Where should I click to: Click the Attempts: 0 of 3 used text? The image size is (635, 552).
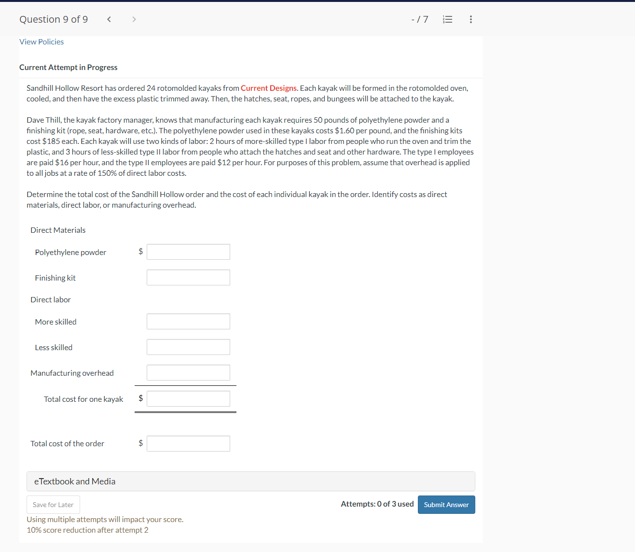pos(377,504)
